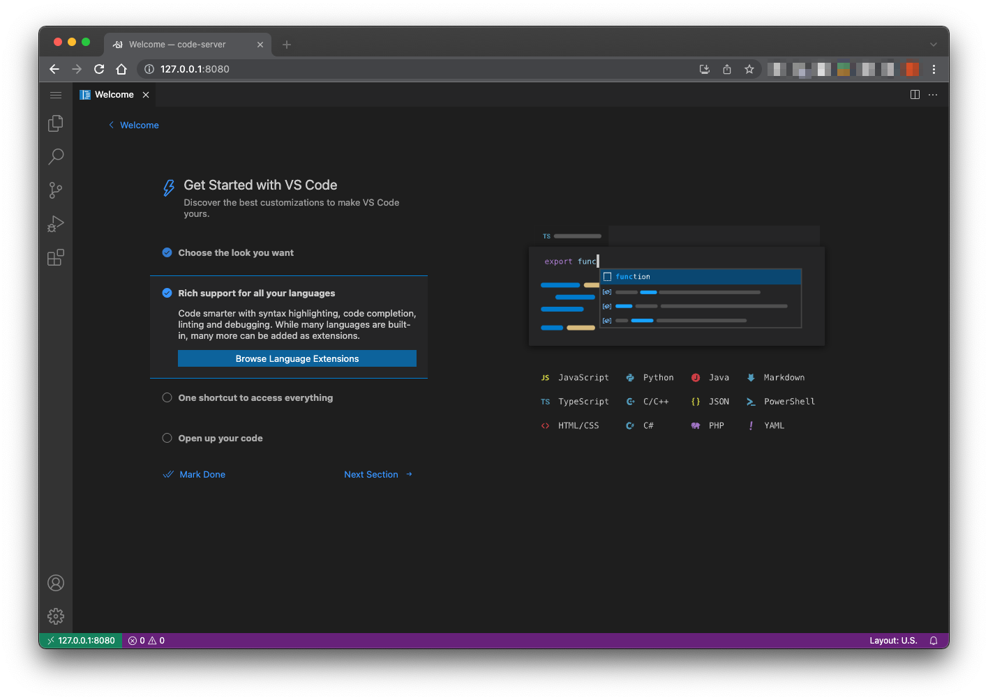This screenshot has width=988, height=700.
Task: Open the Search view icon
Action: 56,157
